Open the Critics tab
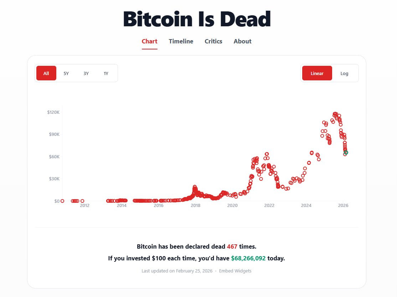Viewport: 397px width, 297px height. pos(213,41)
